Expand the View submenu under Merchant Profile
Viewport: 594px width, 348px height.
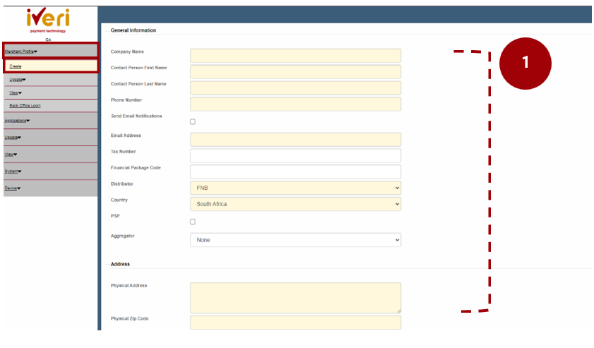[x=16, y=92]
